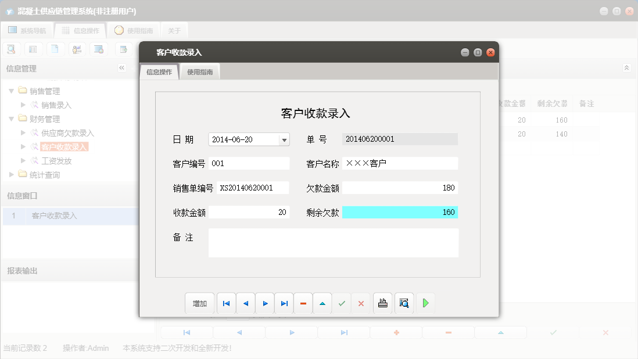Open print preview via the magnifier-document icon
Image resolution: width=638 pixels, height=359 pixels.
click(x=404, y=303)
